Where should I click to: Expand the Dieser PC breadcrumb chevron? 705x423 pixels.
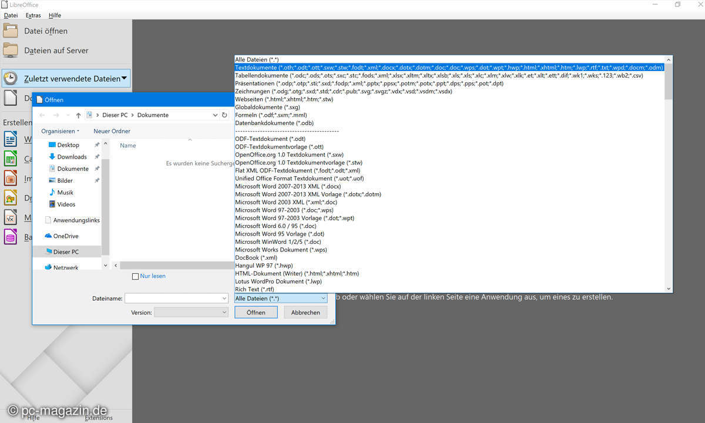[x=132, y=115]
